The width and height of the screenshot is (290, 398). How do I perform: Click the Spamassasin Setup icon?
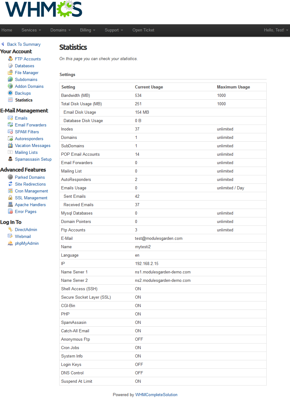point(10,159)
